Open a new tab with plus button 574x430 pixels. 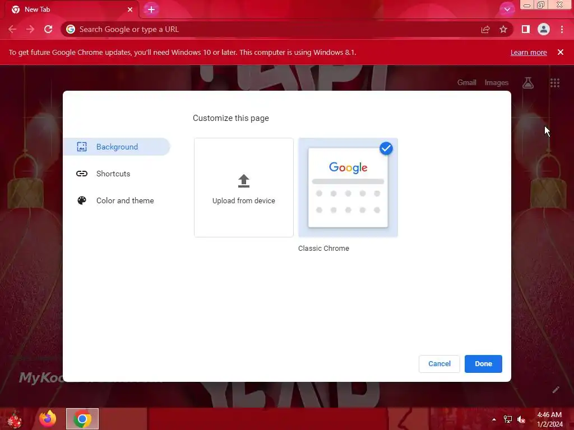[151, 10]
